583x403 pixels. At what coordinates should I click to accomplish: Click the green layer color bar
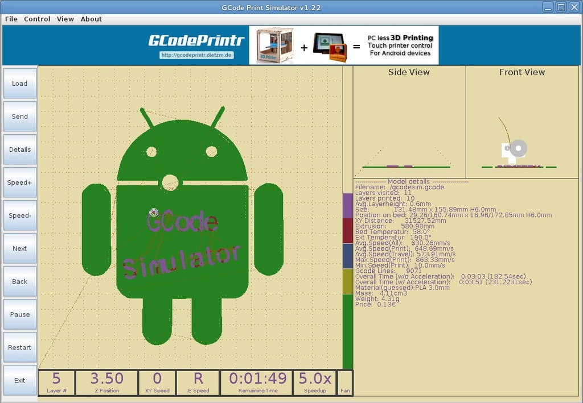tap(348, 331)
